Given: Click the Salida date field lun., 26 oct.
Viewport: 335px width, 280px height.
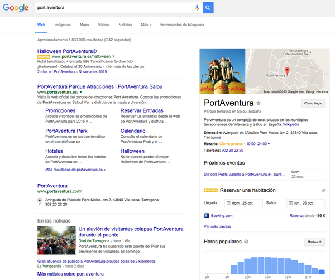Looking at the screenshot, I should (x=305, y=203).
